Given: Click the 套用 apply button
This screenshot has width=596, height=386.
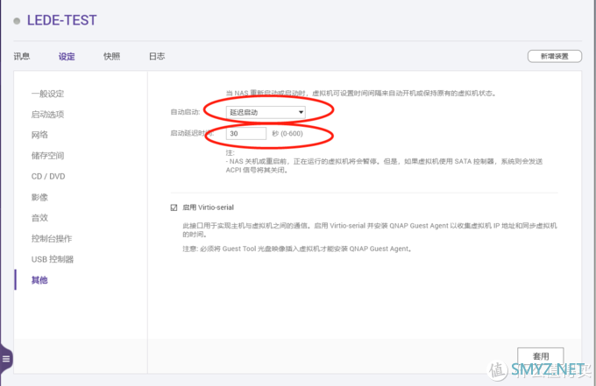Looking at the screenshot, I should [540, 356].
